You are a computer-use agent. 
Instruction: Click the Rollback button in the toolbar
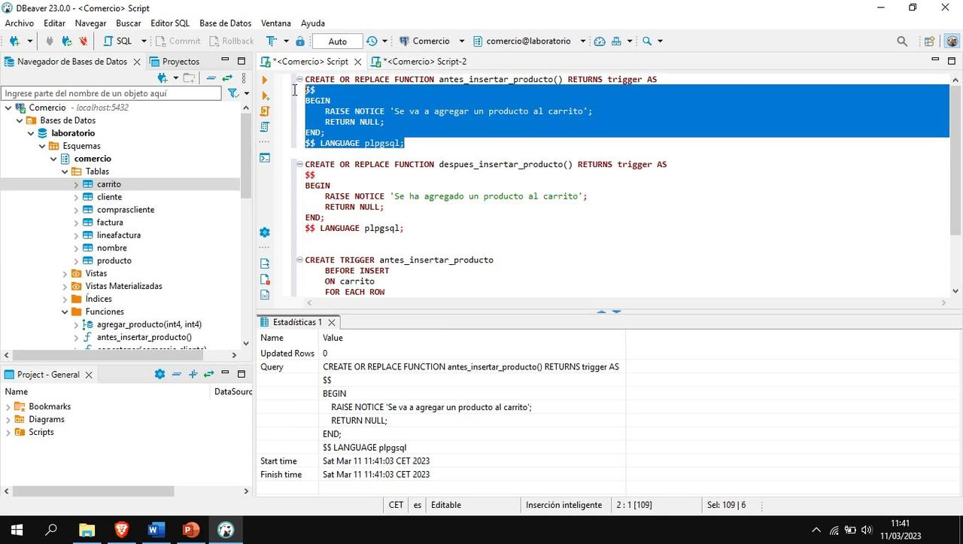[232, 41]
